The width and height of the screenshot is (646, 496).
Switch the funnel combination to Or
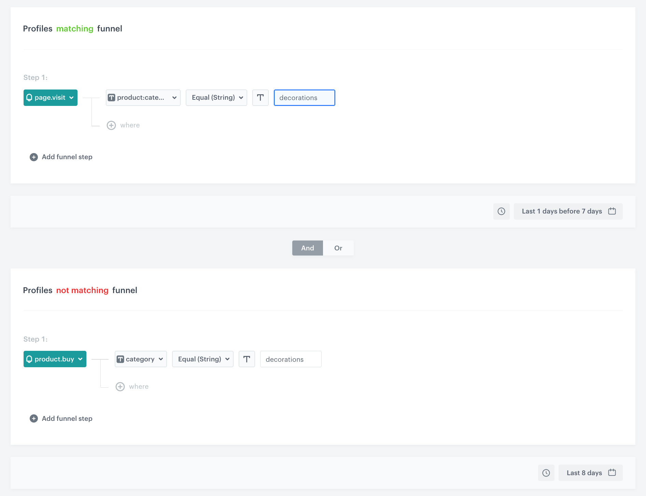(x=338, y=248)
